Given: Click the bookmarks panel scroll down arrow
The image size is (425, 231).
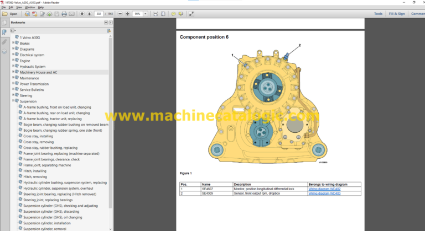Looking at the screenshot, I should (111, 229).
